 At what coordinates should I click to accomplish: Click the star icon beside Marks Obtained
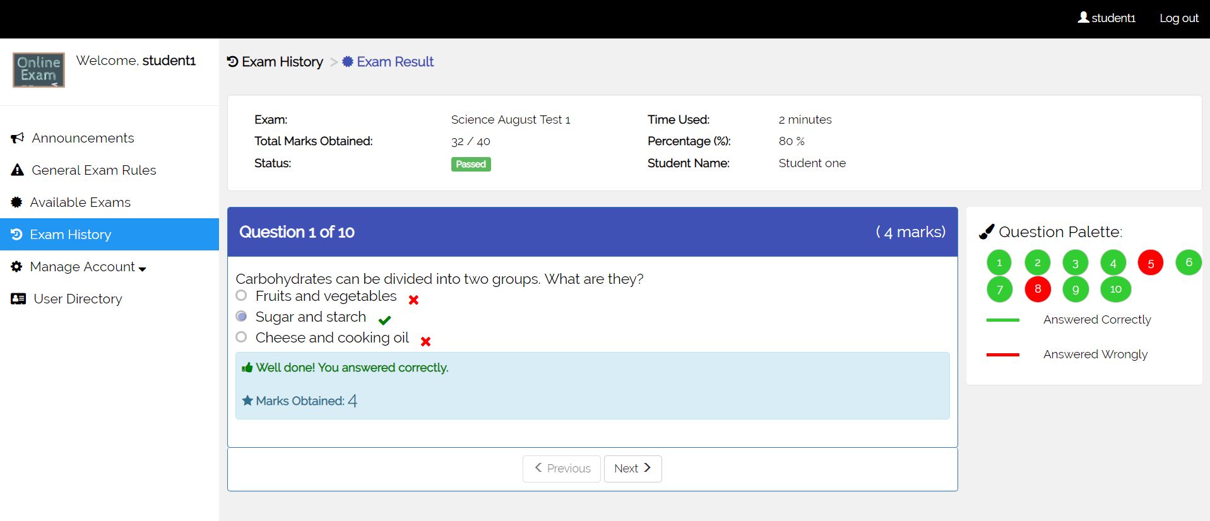click(247, 401)
